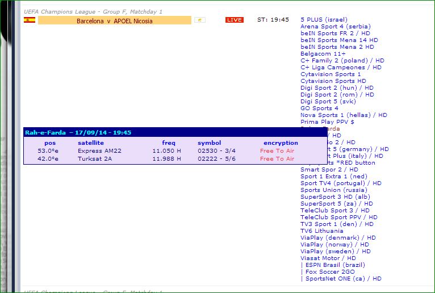Open Sport 1 Extra 1 (ned)

click(x=334, y=177)
